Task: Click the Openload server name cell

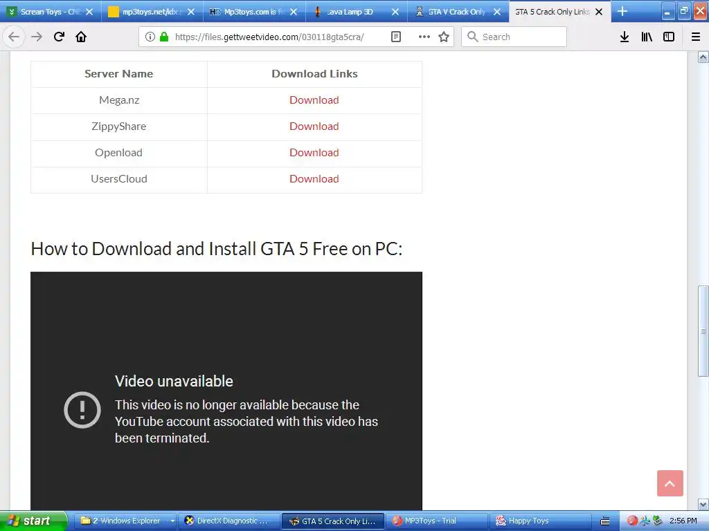Action: point(119,153)
